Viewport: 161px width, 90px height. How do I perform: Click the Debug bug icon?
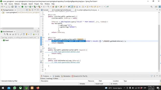26,7
